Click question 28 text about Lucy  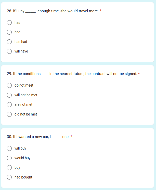[53, 11]
